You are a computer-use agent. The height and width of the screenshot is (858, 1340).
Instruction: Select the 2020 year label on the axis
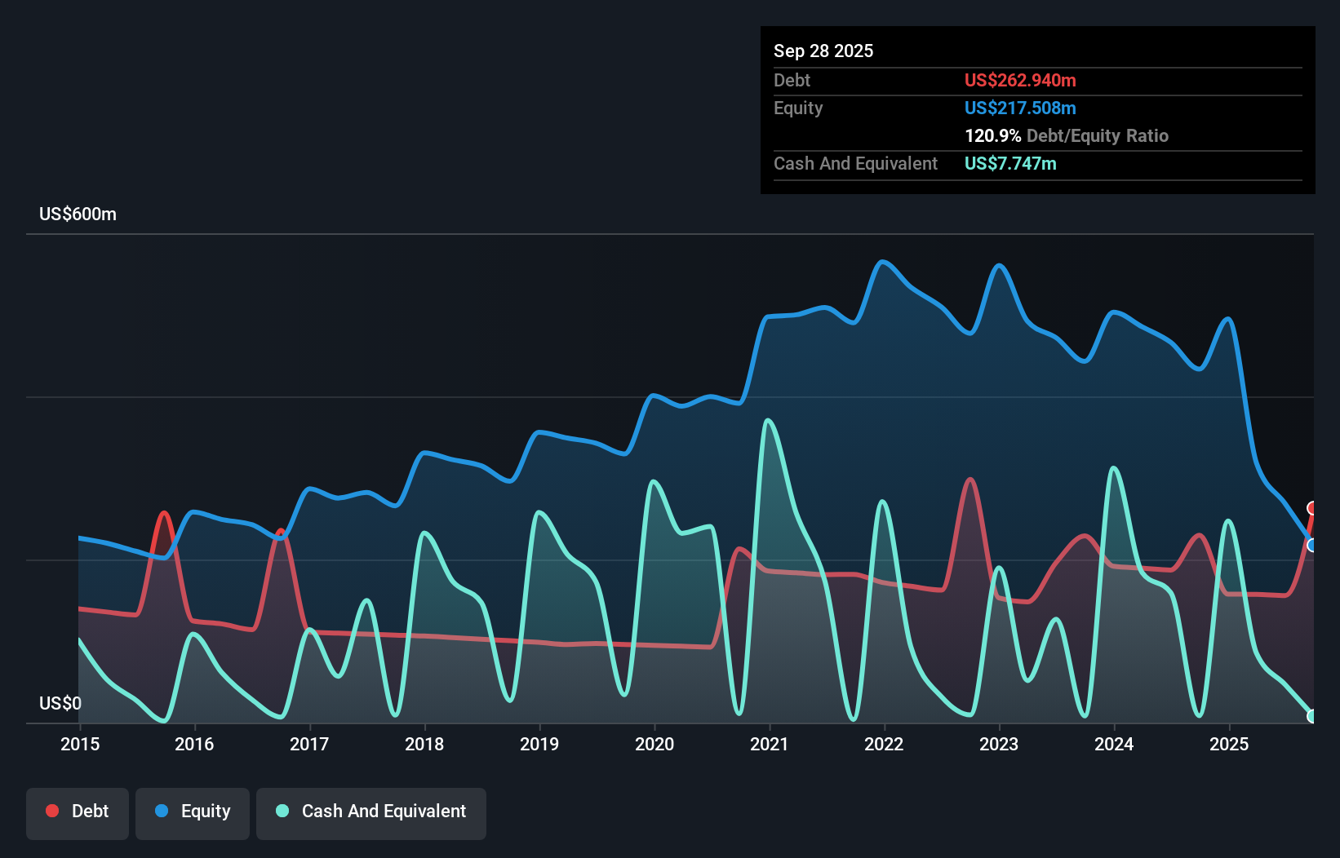(x=655, y=745)
